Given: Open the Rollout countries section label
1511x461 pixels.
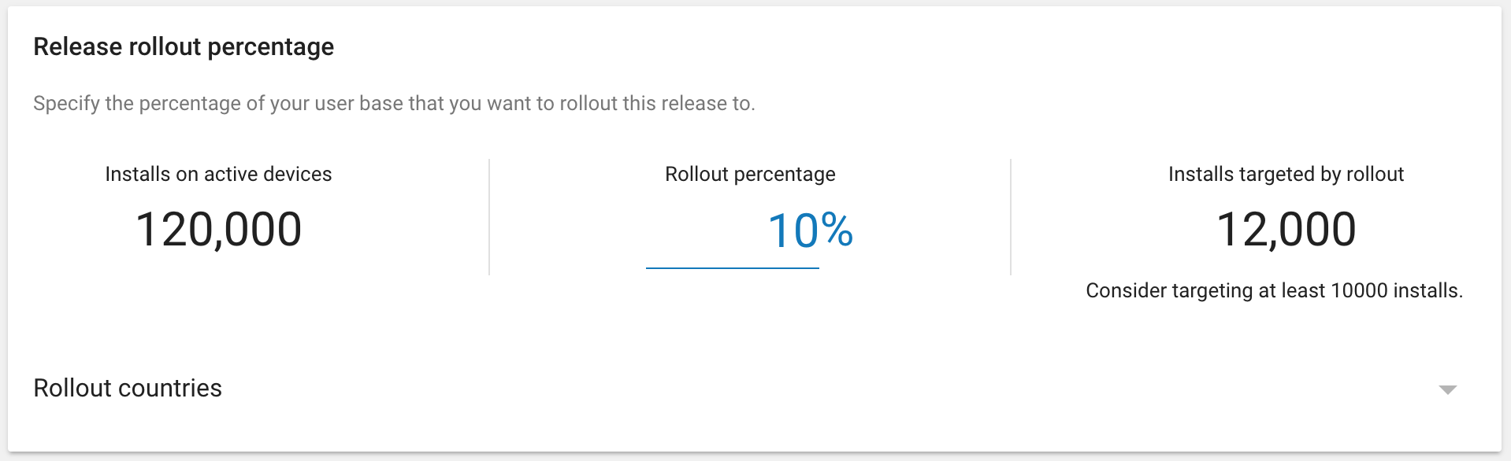Looking at the screenshot, I should pyautogui.click(x=128, y=388).
